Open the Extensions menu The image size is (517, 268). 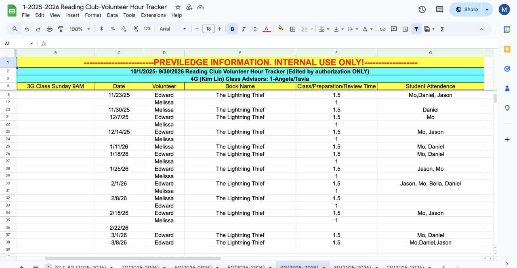point(153,15)
